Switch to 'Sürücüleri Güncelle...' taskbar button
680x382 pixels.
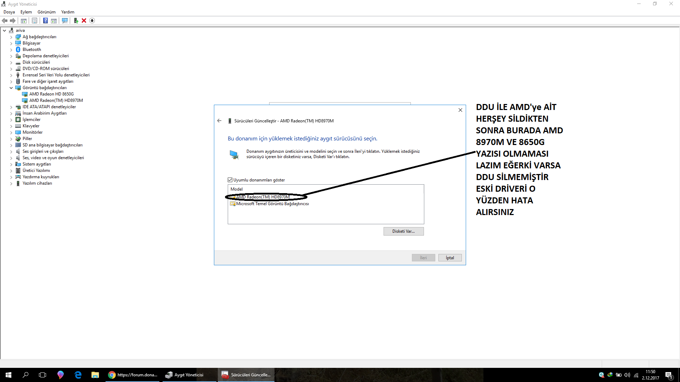[x=246, y=375]
